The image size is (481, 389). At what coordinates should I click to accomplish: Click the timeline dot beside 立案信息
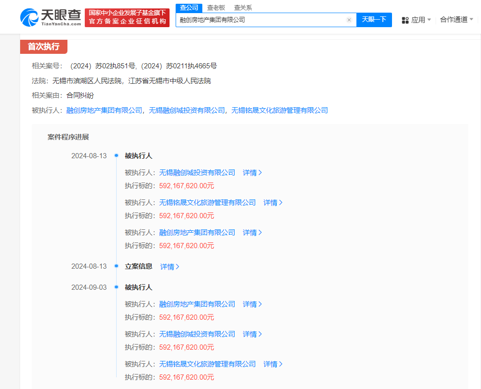tap(116, 266)
